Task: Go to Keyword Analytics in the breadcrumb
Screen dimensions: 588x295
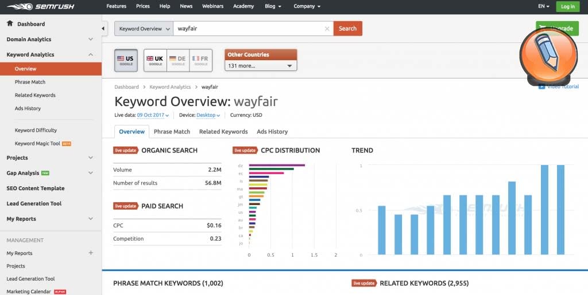Action: point(170,86)
